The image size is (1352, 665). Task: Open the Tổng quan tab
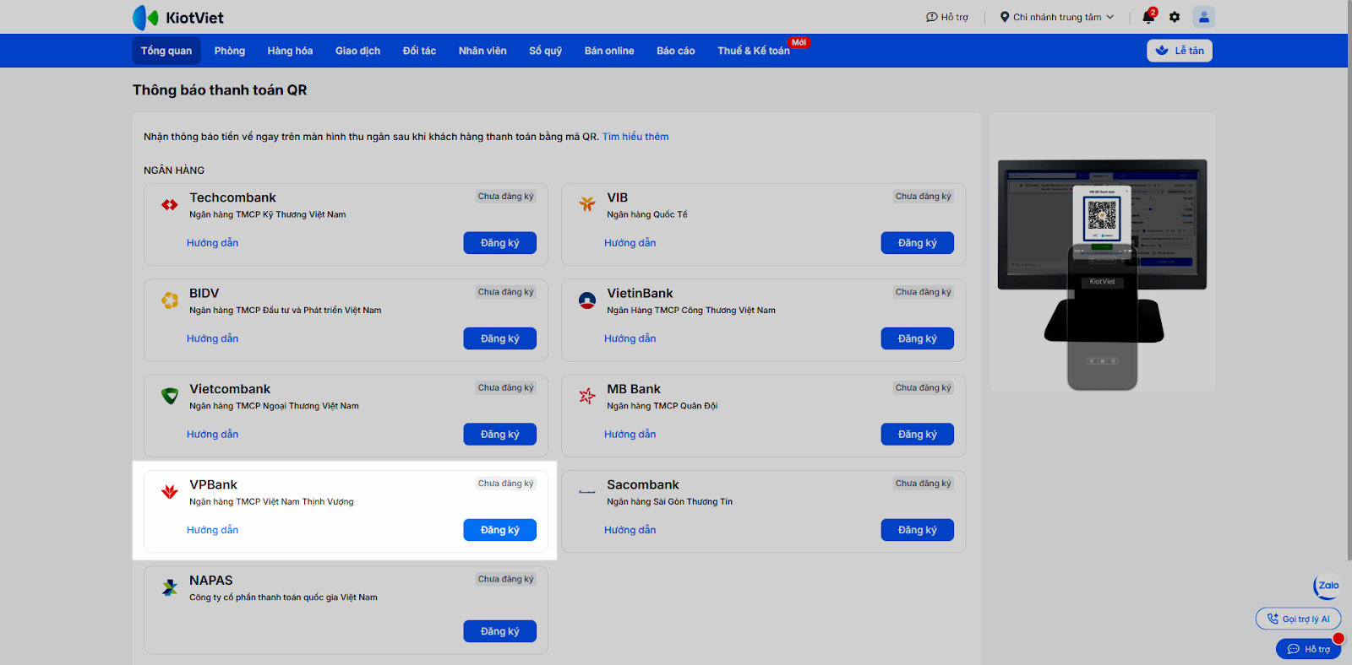(x=166, y=51)
